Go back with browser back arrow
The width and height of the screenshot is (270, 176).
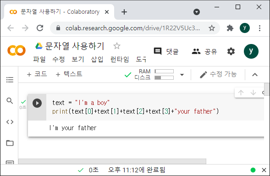click(x=11, y=28)
